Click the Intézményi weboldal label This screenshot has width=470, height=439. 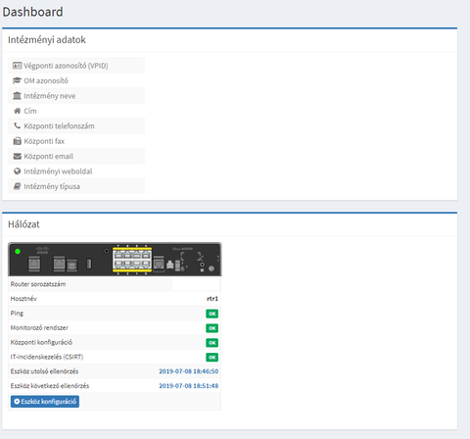click(58, 171)
